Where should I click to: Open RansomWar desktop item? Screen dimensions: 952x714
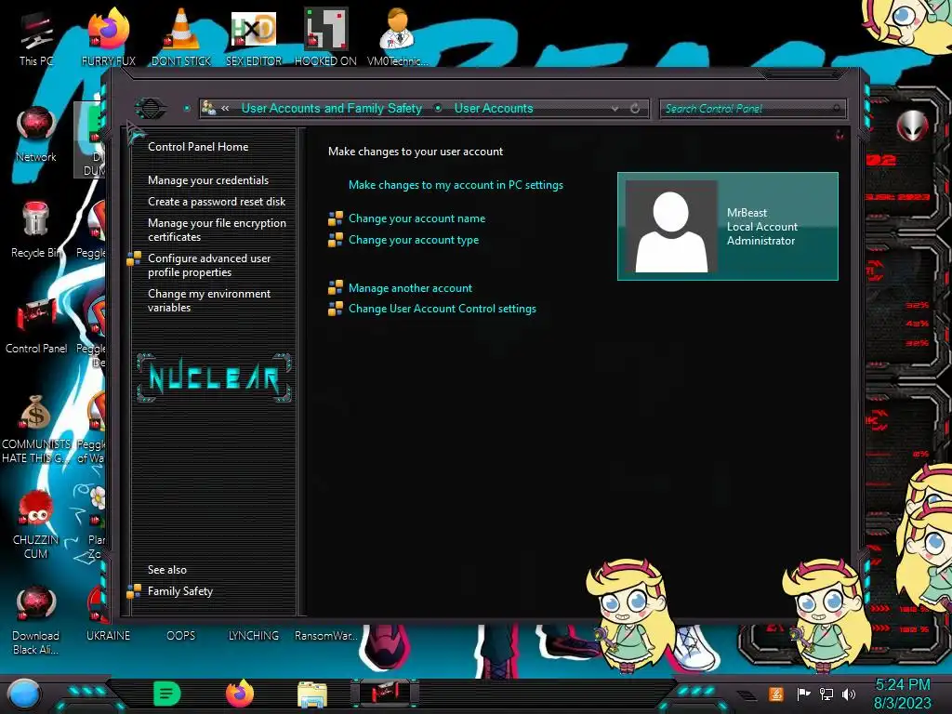pyautogui.click(x=326, y=635)
